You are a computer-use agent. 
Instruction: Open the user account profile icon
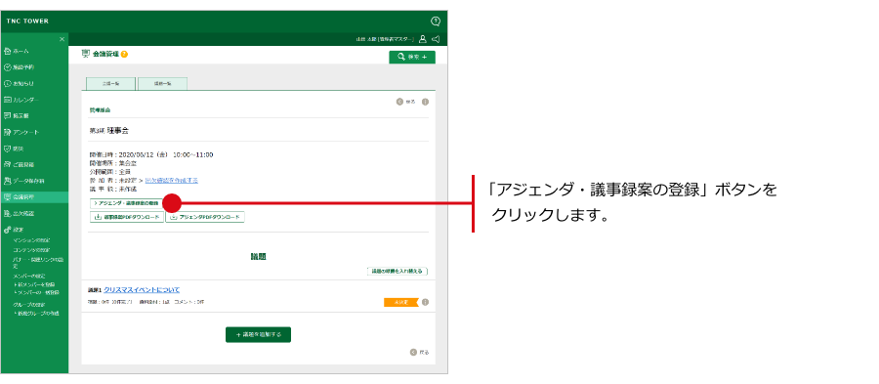pyautogui.click(x=423, y=39)
